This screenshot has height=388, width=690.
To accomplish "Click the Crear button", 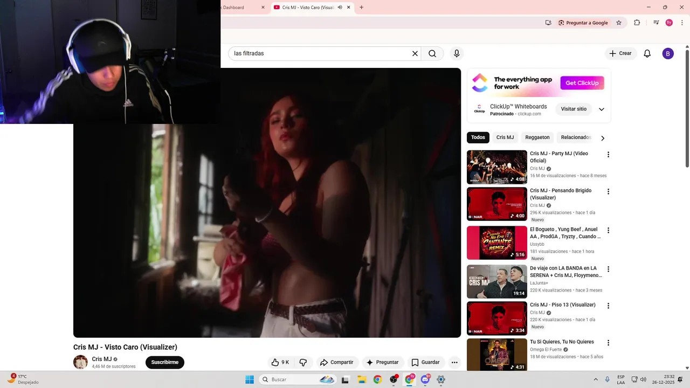I will [620, 53].
